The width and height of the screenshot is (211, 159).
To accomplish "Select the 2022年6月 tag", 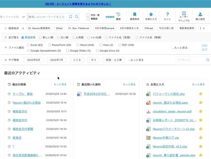I will [x=33, y=60].
